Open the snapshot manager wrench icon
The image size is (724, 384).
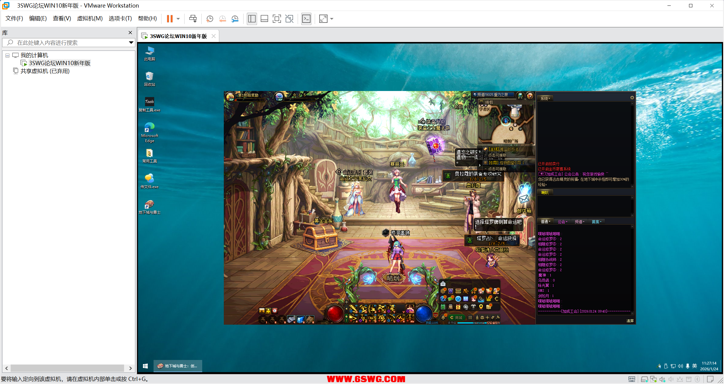coord(235,19)
